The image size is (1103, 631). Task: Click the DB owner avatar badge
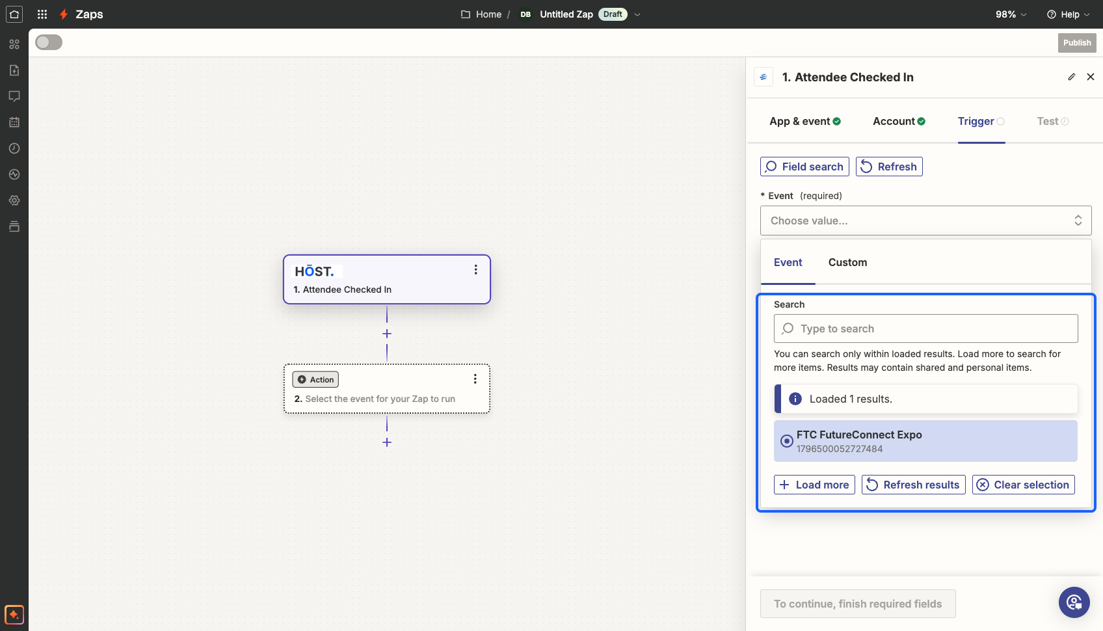[x=525, y=14]
